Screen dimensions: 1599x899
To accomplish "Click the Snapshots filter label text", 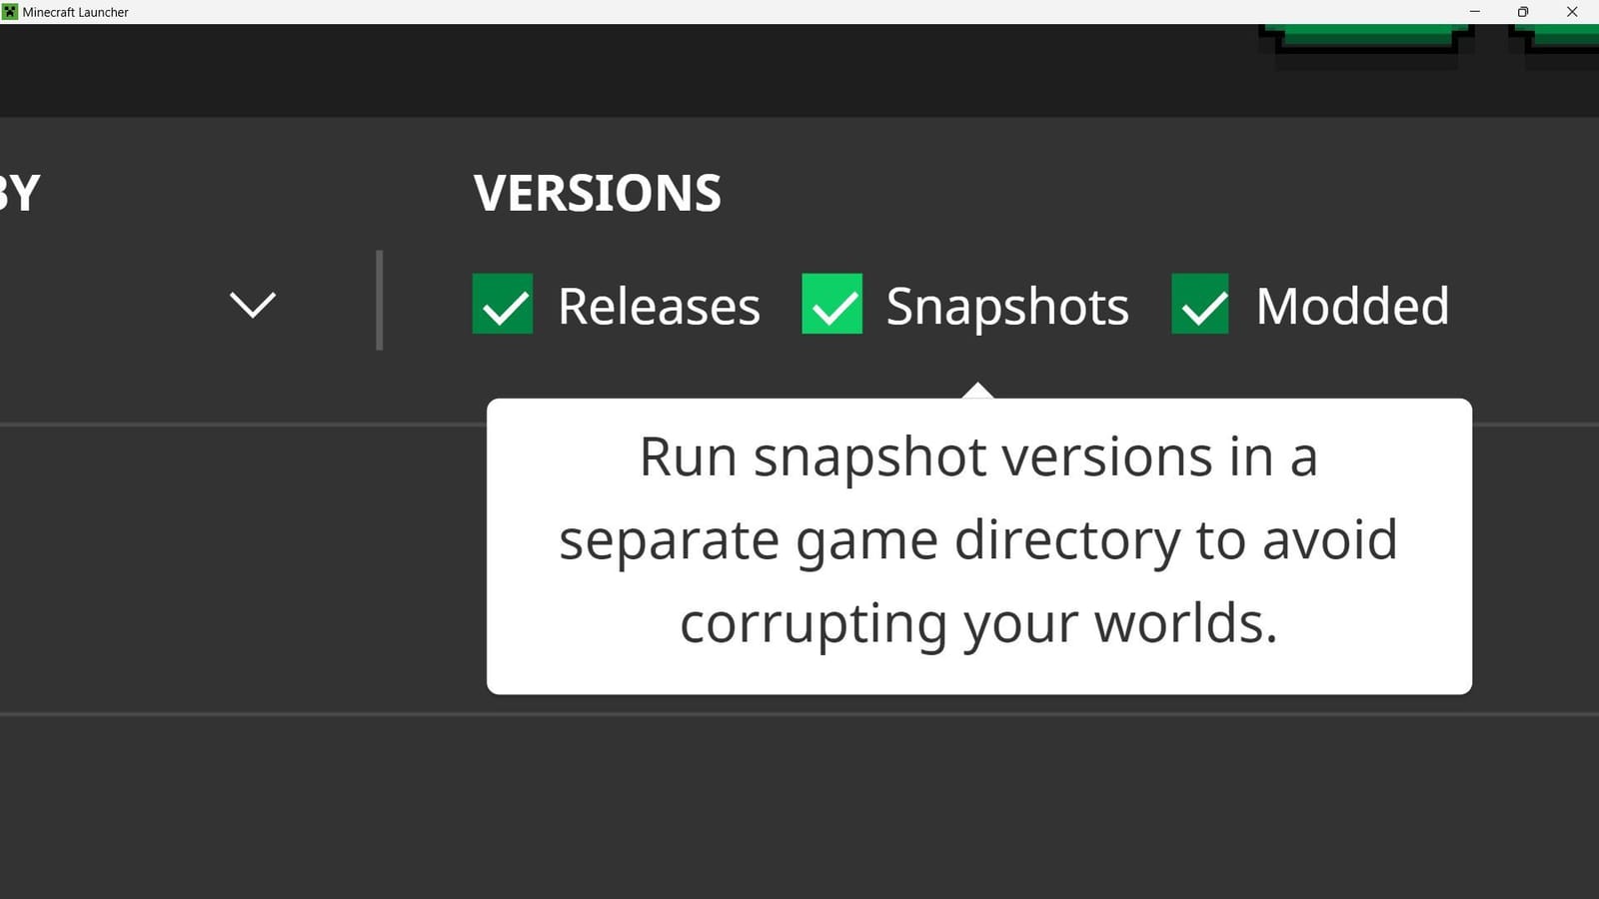I will point(1006,307).
